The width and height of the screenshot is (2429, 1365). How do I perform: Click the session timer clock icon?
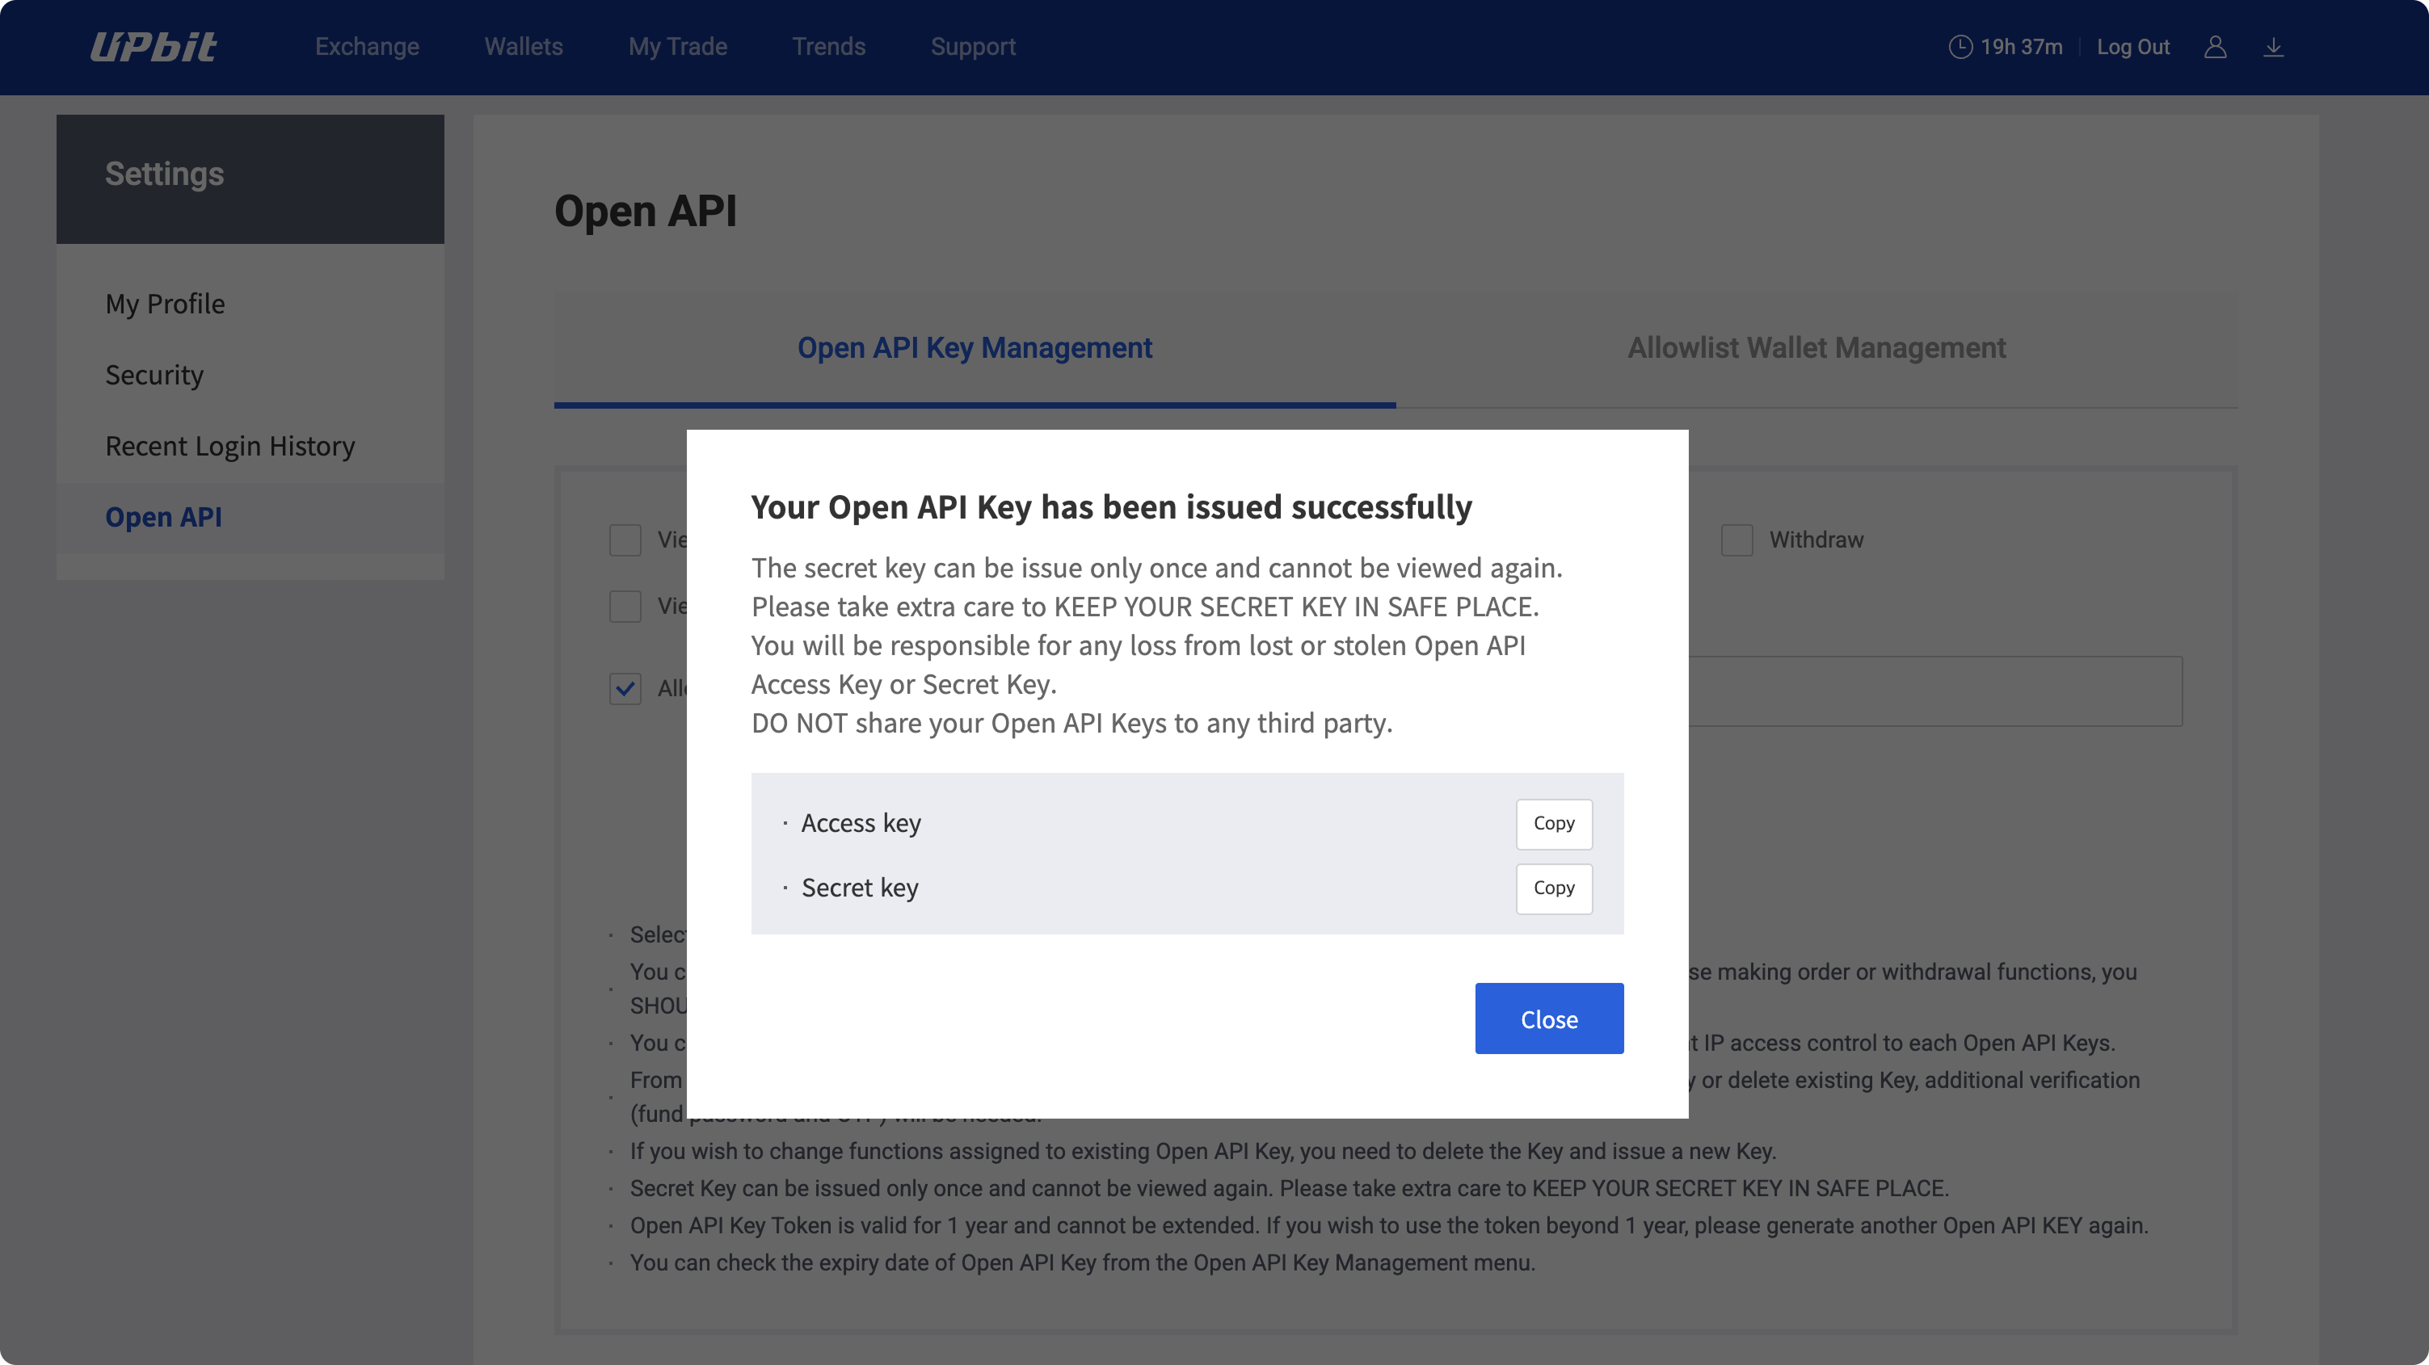tap(1960, 47)
